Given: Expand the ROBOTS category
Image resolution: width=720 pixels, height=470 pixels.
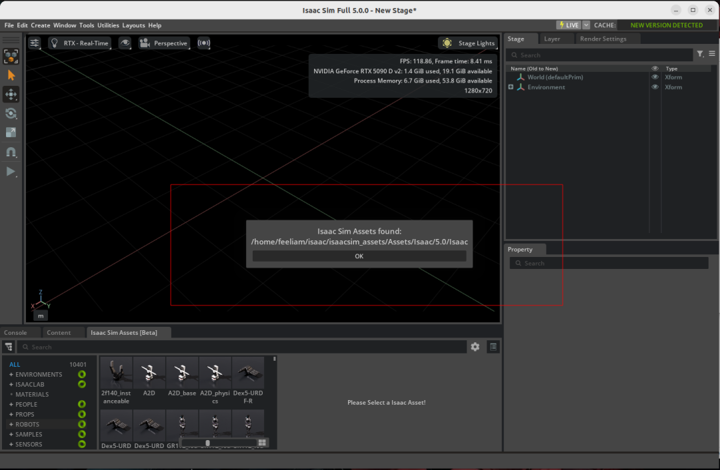Looking at the screenshot, I should pyautogui.click(x=11, y=425).
